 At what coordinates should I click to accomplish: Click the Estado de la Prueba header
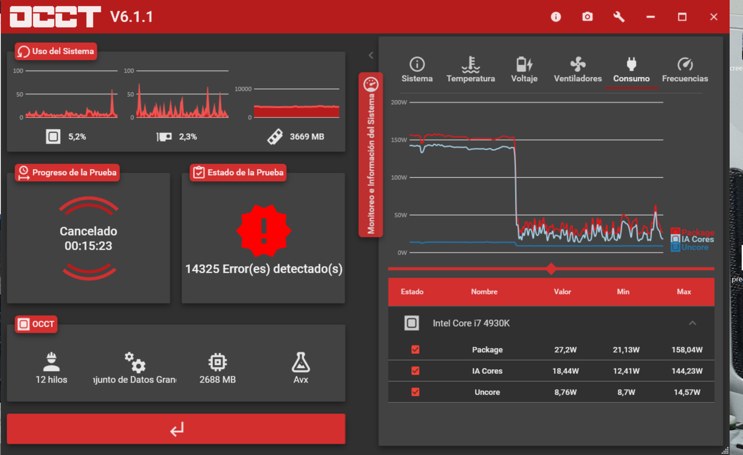(x=238, y=172)
